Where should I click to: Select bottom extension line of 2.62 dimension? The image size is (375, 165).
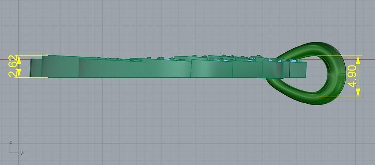point(31,77)
